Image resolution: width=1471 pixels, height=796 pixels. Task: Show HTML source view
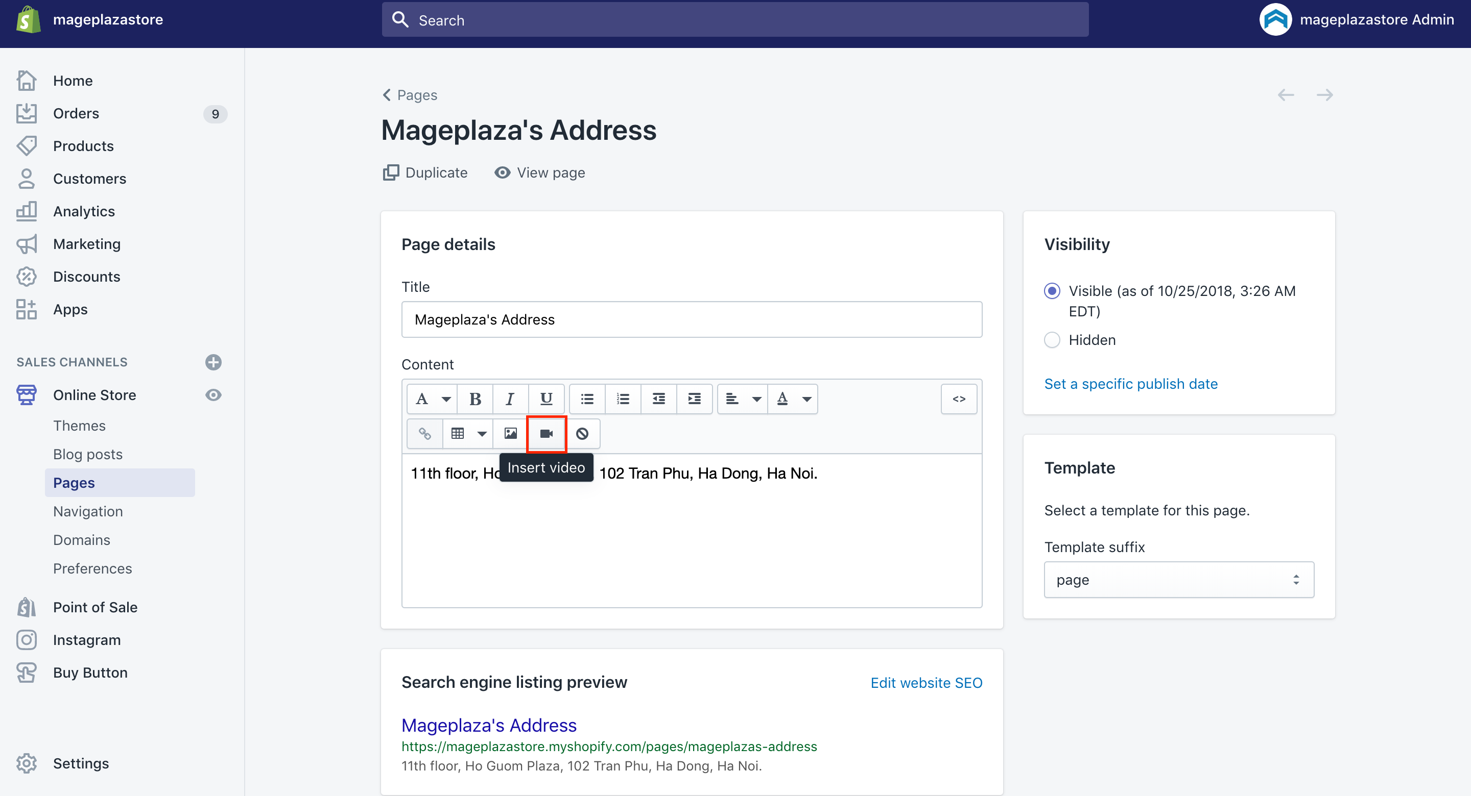[959, 399]
